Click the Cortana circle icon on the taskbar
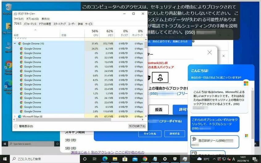This screenshot has width=261, height=163. (85, 159)
